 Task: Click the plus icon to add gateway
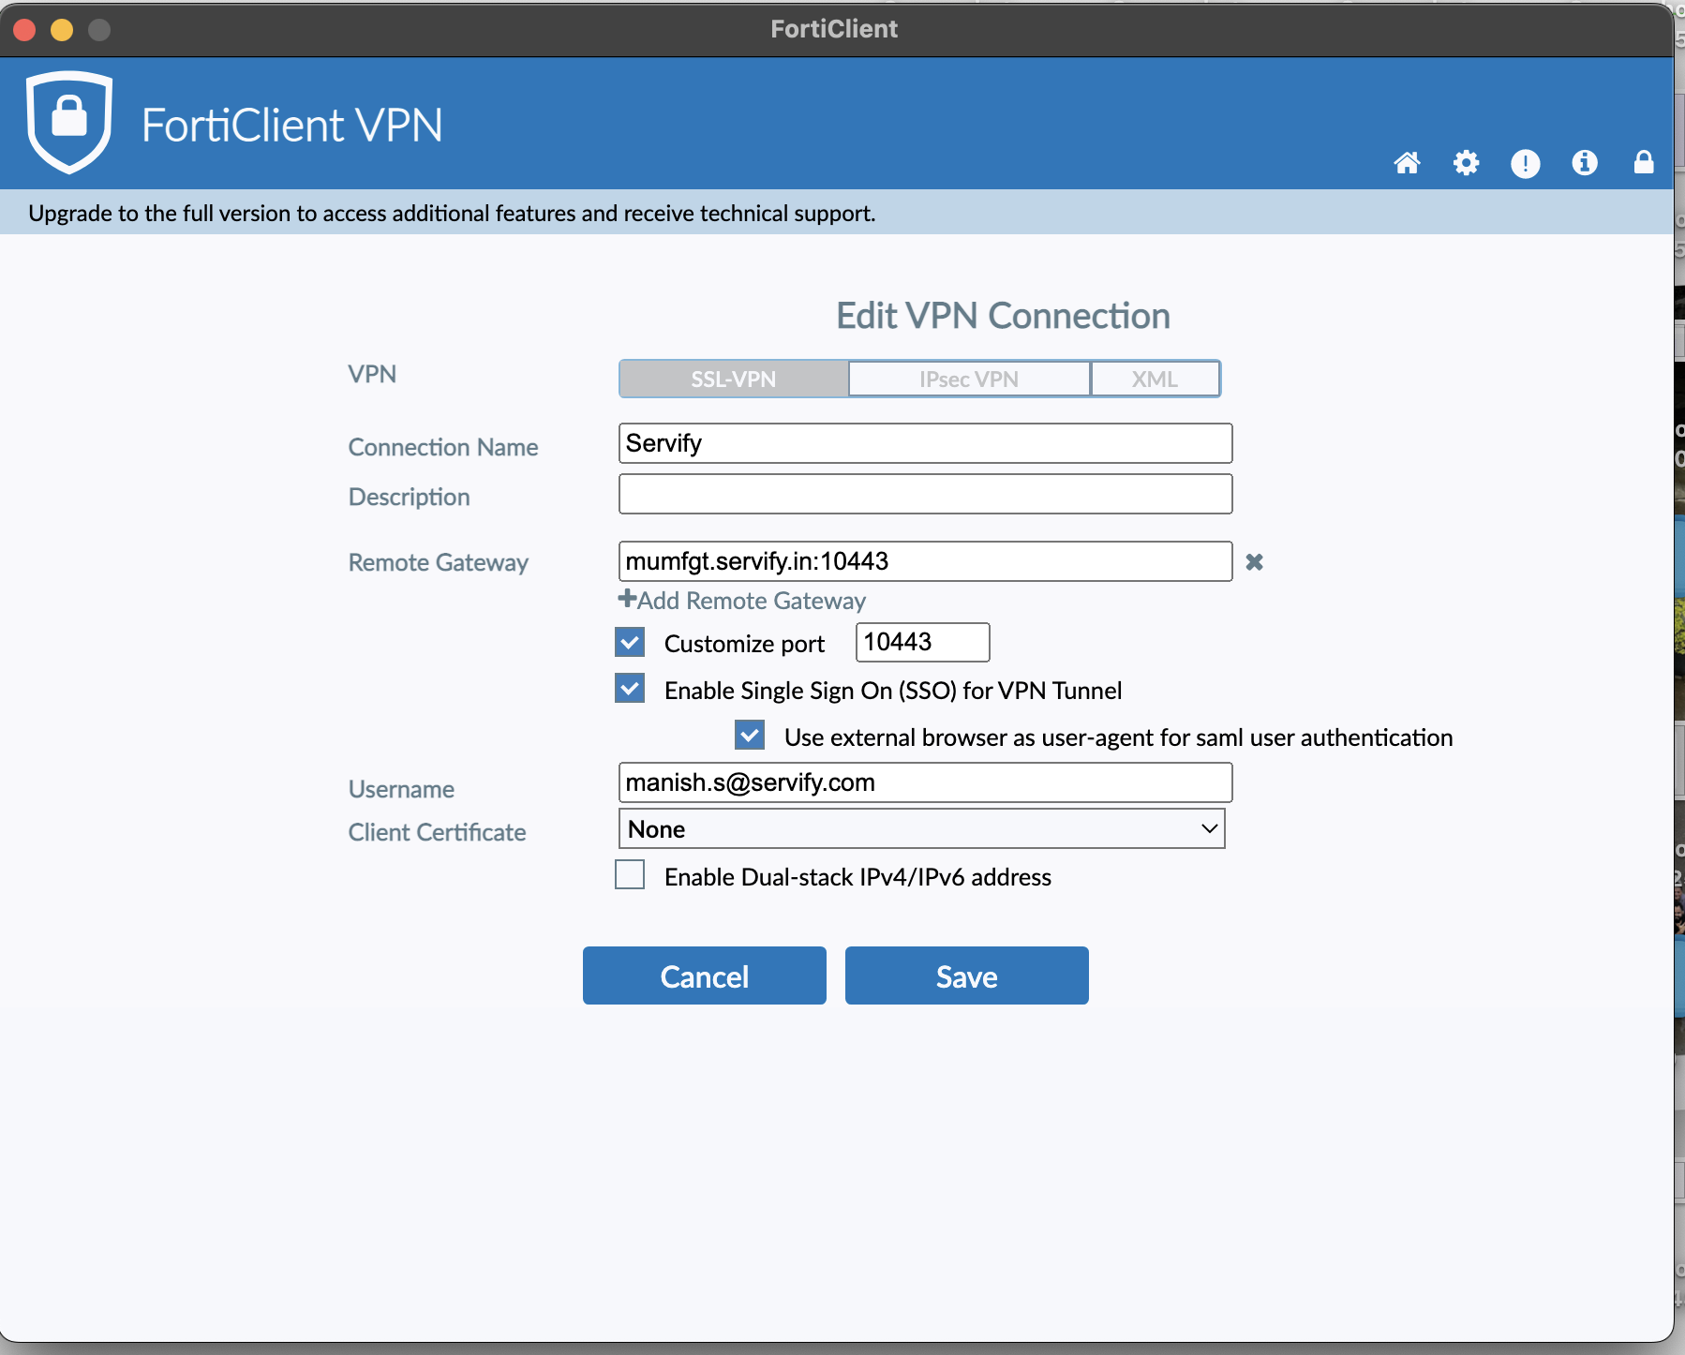[x=627, y=600]
